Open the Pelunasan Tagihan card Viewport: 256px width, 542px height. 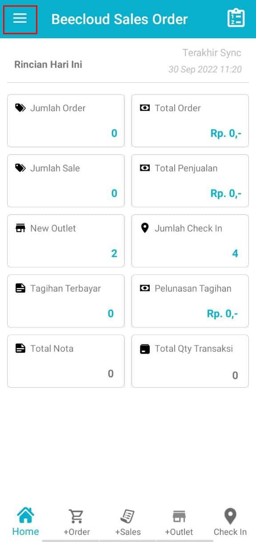point(190,301)
